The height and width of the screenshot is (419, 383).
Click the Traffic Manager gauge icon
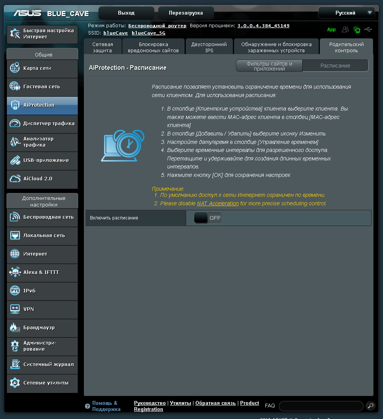click(x=15, y=123)
